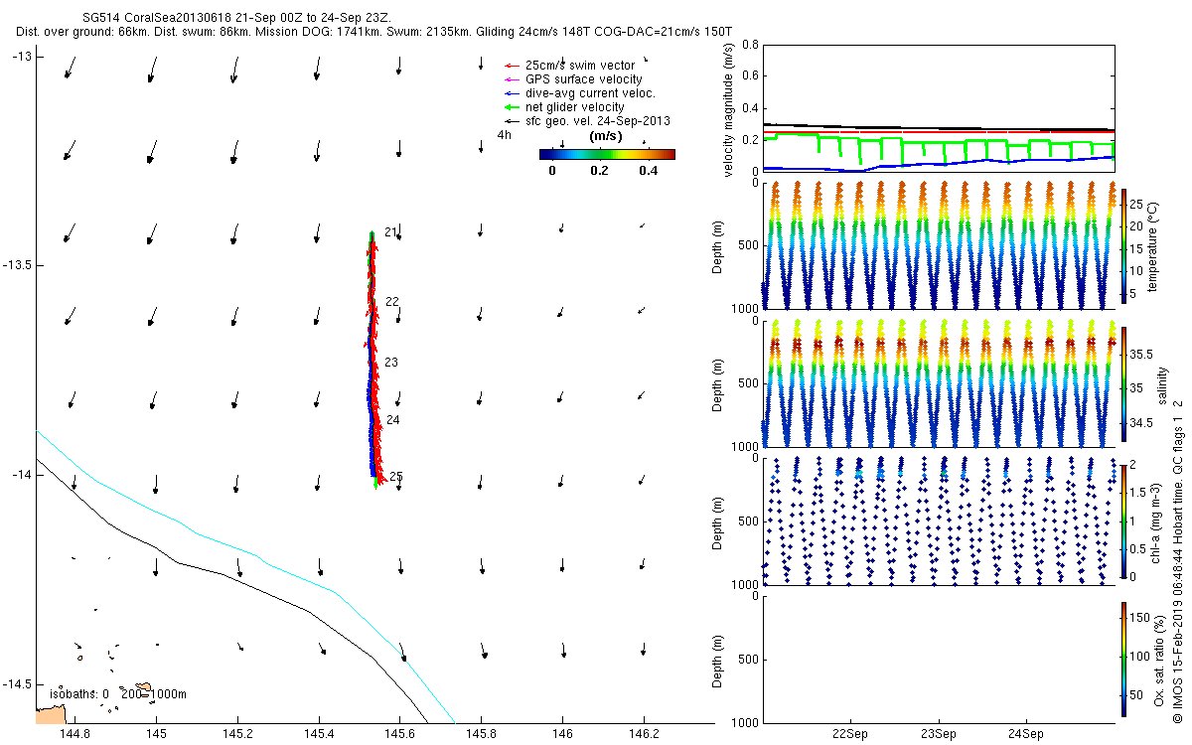This screenshot has width=1192, height=745.
Task: Click the 'velocity magnitude (m/s)' axis label
Action: [729, 109]
